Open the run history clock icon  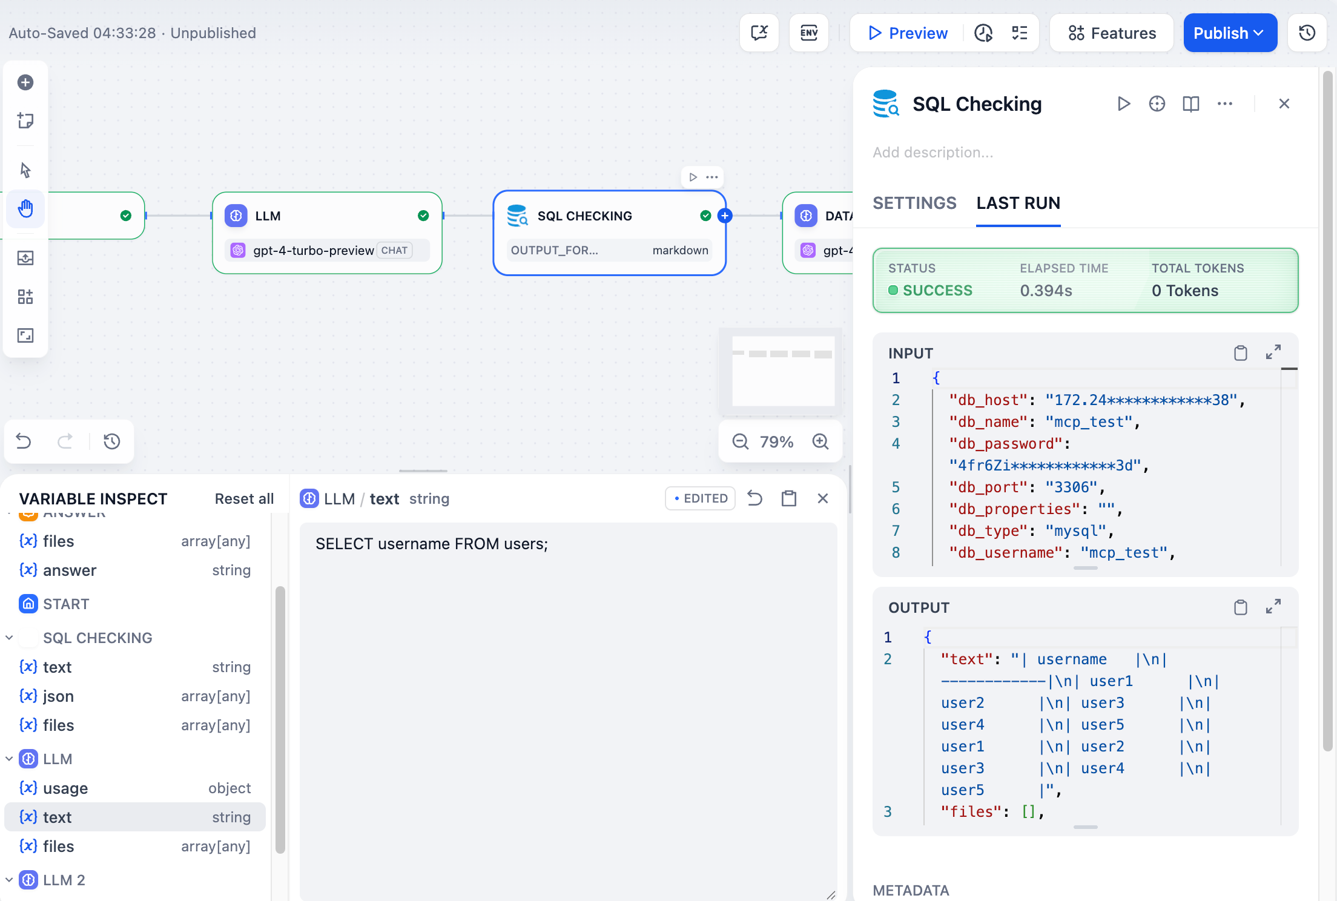coord(983,33)
